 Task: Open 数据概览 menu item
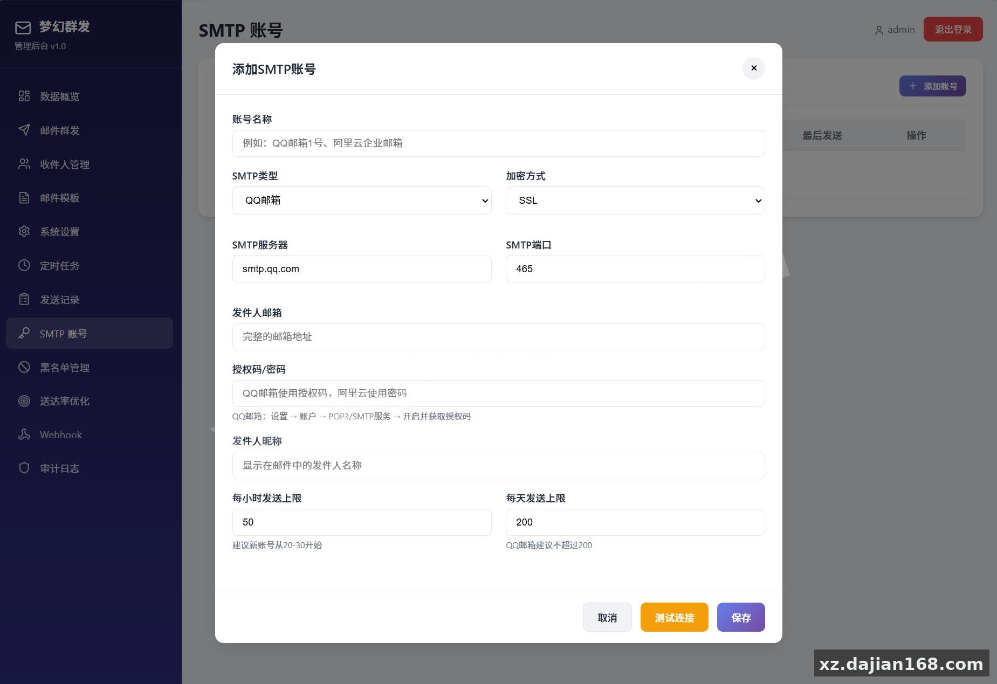(x=90, y=96)
